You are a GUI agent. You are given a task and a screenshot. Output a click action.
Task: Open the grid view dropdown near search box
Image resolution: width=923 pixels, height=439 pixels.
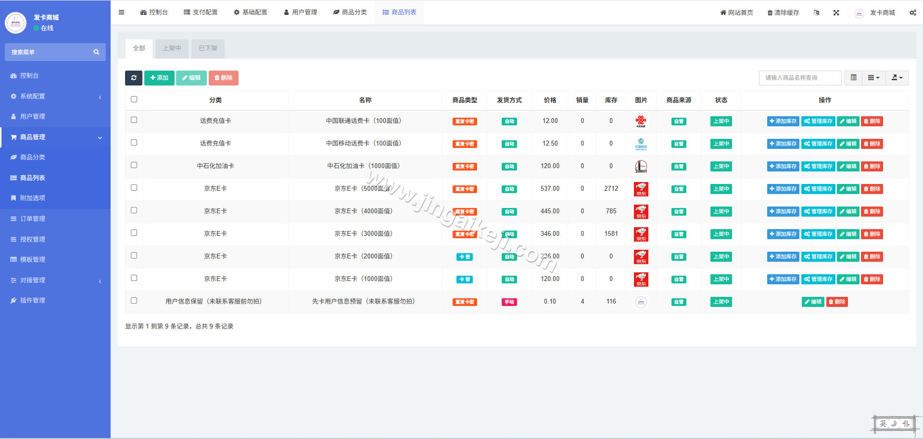tap(873, 77)
